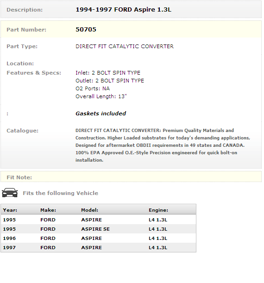The height and width of the screenshot is (283, 264).
Task: Select the 1995 FORD ASPIRE SE row
Action: point(98,229)
